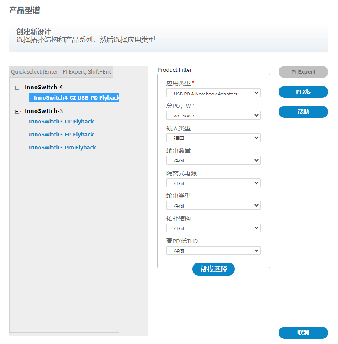Open the 应用类型 dropdown
338x344 pixels.
pos(214,93)
